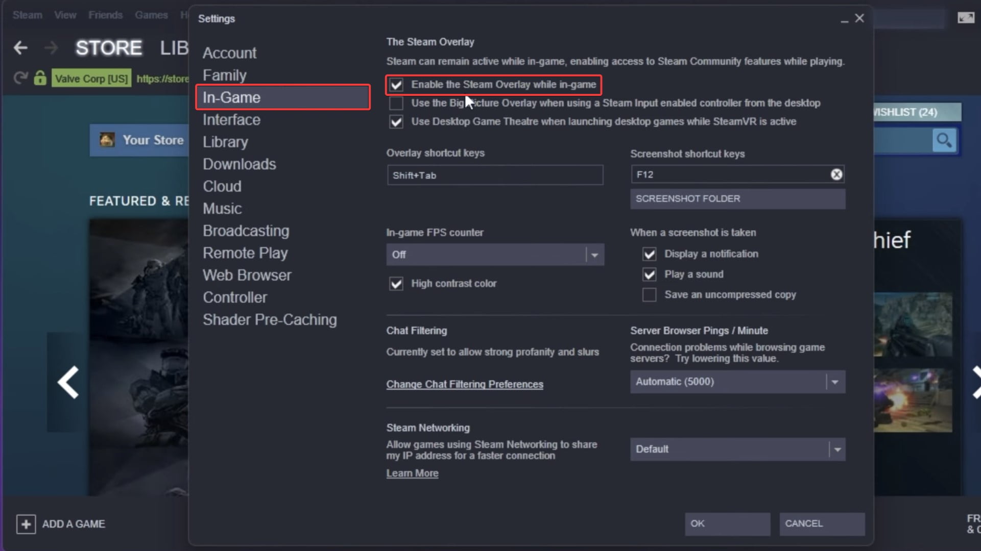Viewport: 981px width, 551px height.
Task: Click the store URL in address bar
Action: pos(162,79)
